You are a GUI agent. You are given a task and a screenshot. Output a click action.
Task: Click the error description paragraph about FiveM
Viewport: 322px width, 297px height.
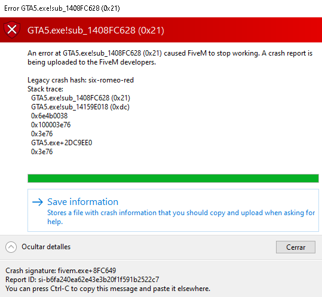tap(170, 58)
